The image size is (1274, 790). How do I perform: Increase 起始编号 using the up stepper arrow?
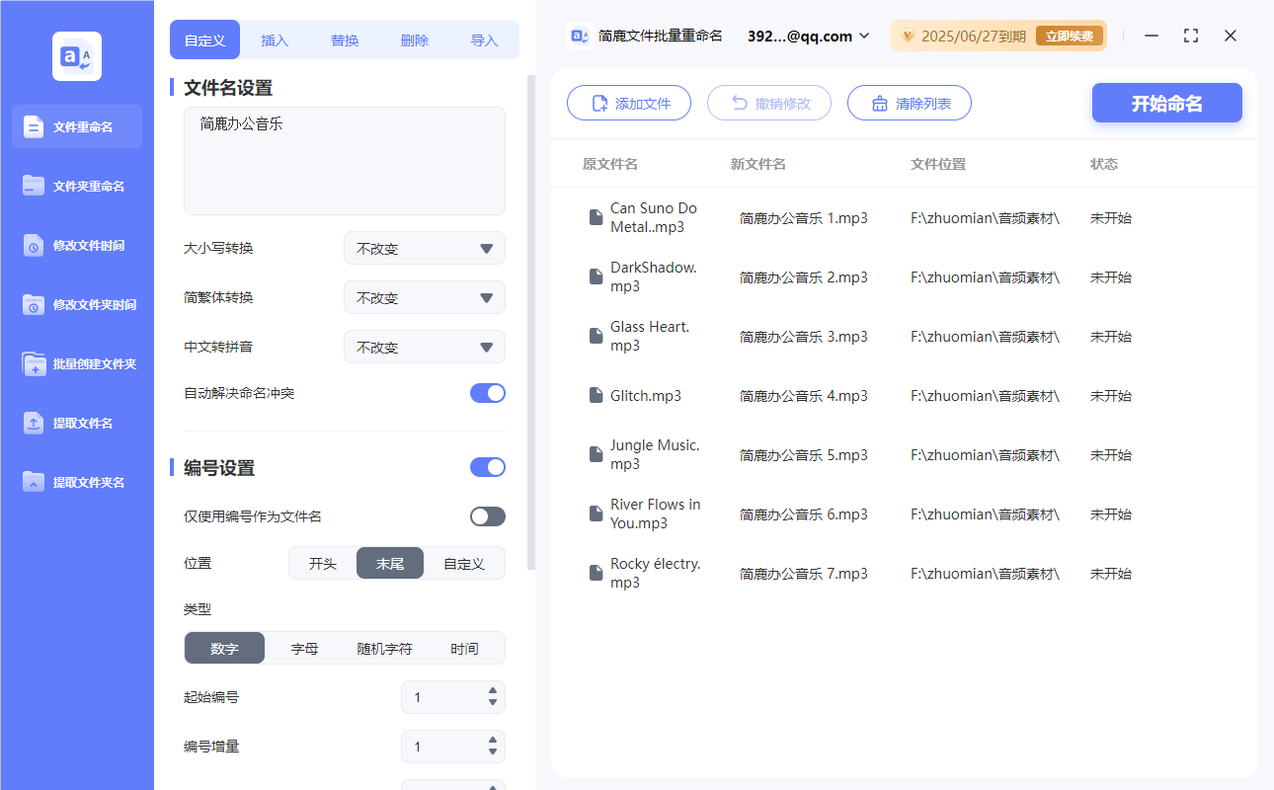pos(492,691)
